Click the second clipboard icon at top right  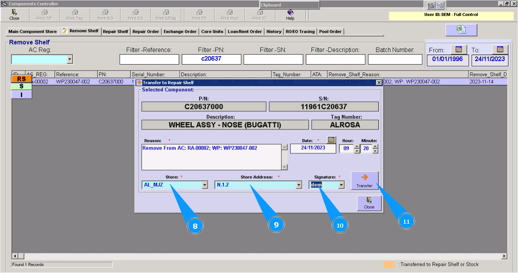[440, 6]
